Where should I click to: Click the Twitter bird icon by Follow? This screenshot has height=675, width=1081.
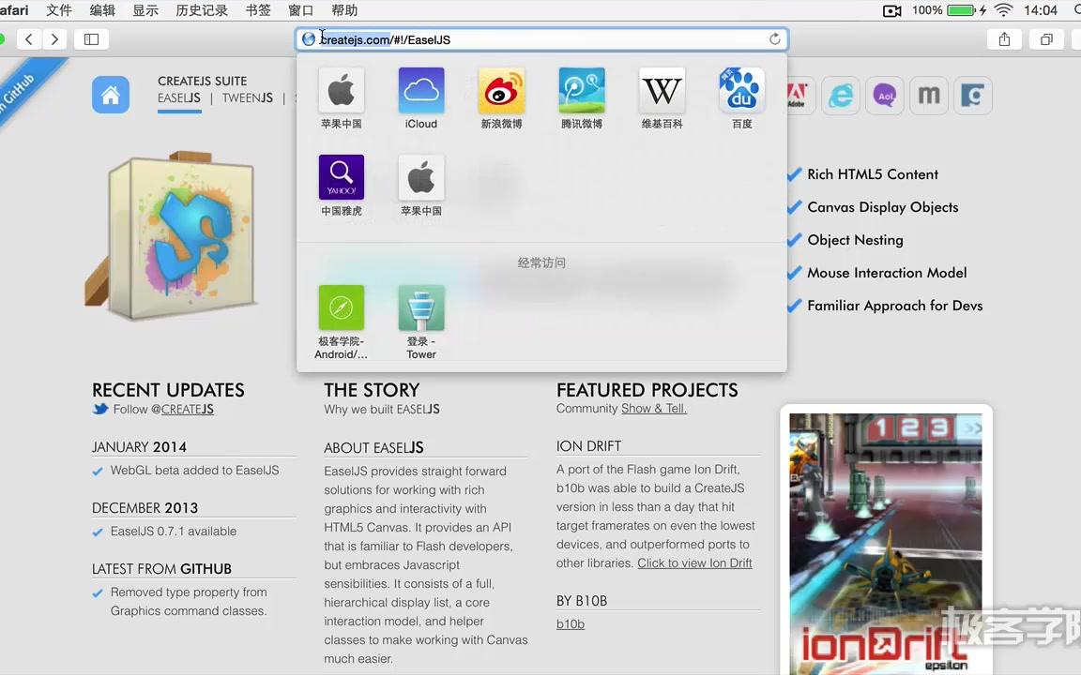point(100,409)
